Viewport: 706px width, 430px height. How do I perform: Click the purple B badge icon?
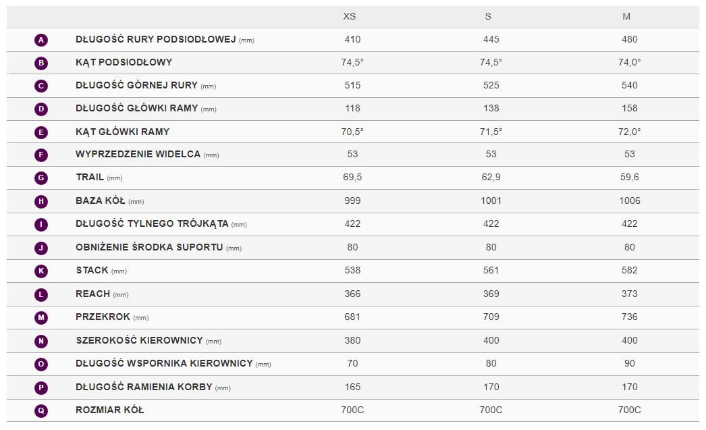pos(41,63)
